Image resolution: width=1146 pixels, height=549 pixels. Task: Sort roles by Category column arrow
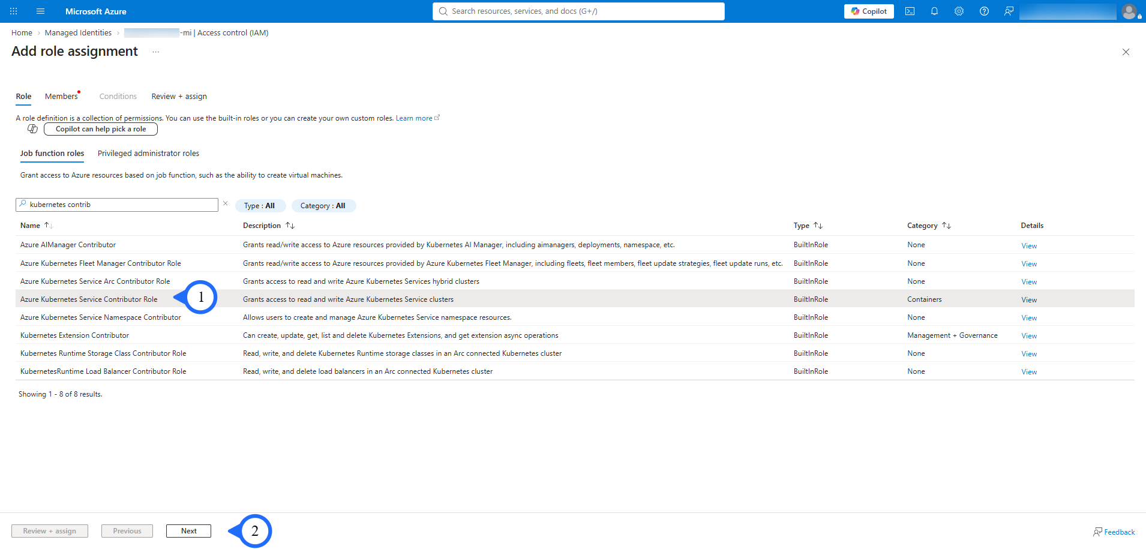[x=946, y=226]
